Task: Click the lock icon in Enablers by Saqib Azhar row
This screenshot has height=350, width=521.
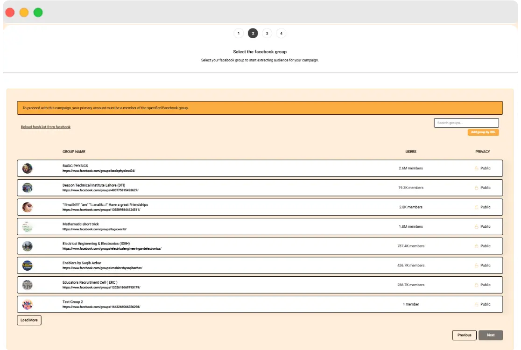Action: click(x=476, y=266)
